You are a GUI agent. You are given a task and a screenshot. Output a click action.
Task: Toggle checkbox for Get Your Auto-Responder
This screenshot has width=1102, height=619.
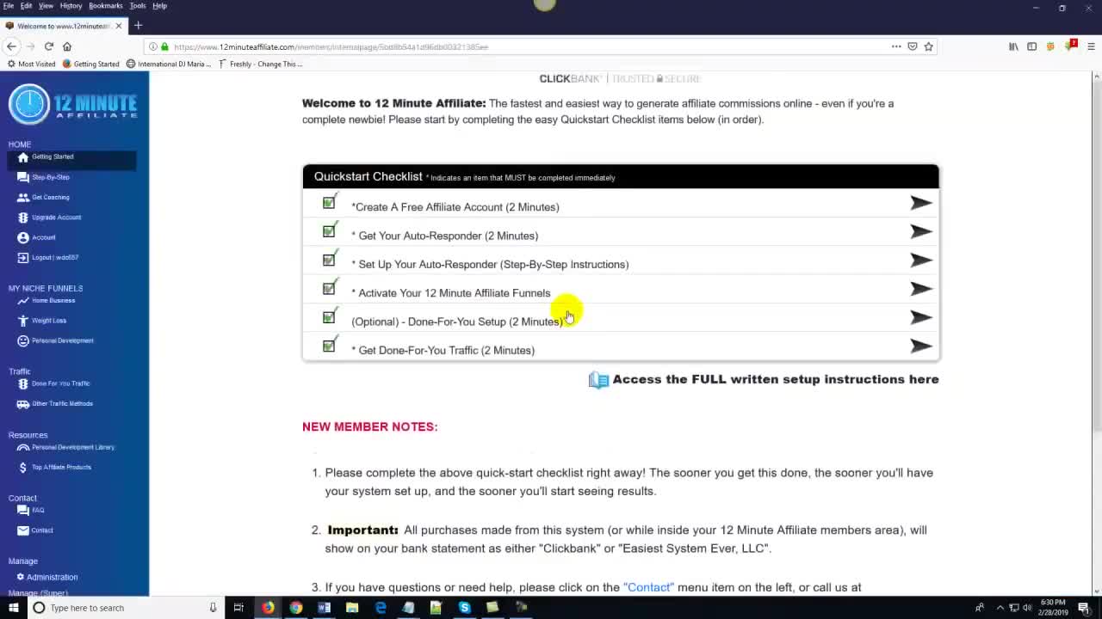(x=329, y=231)
